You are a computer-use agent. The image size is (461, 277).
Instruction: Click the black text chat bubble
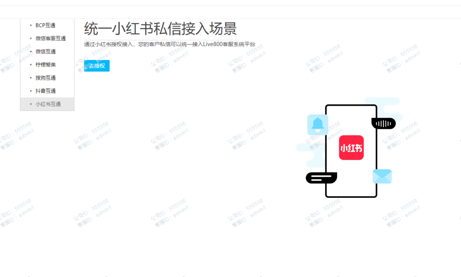click(321, 178)
